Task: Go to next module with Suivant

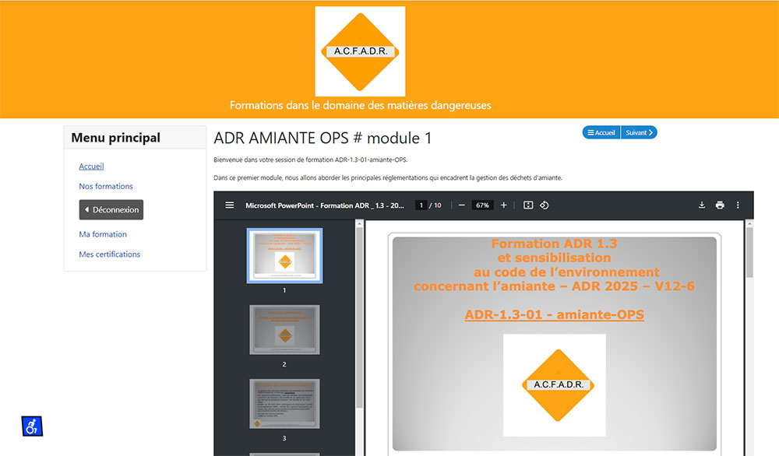Action: [x=639, y=132]
